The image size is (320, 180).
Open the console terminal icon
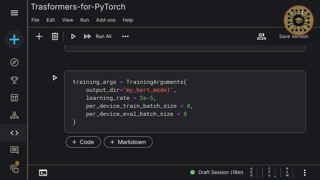click(43, 173)
